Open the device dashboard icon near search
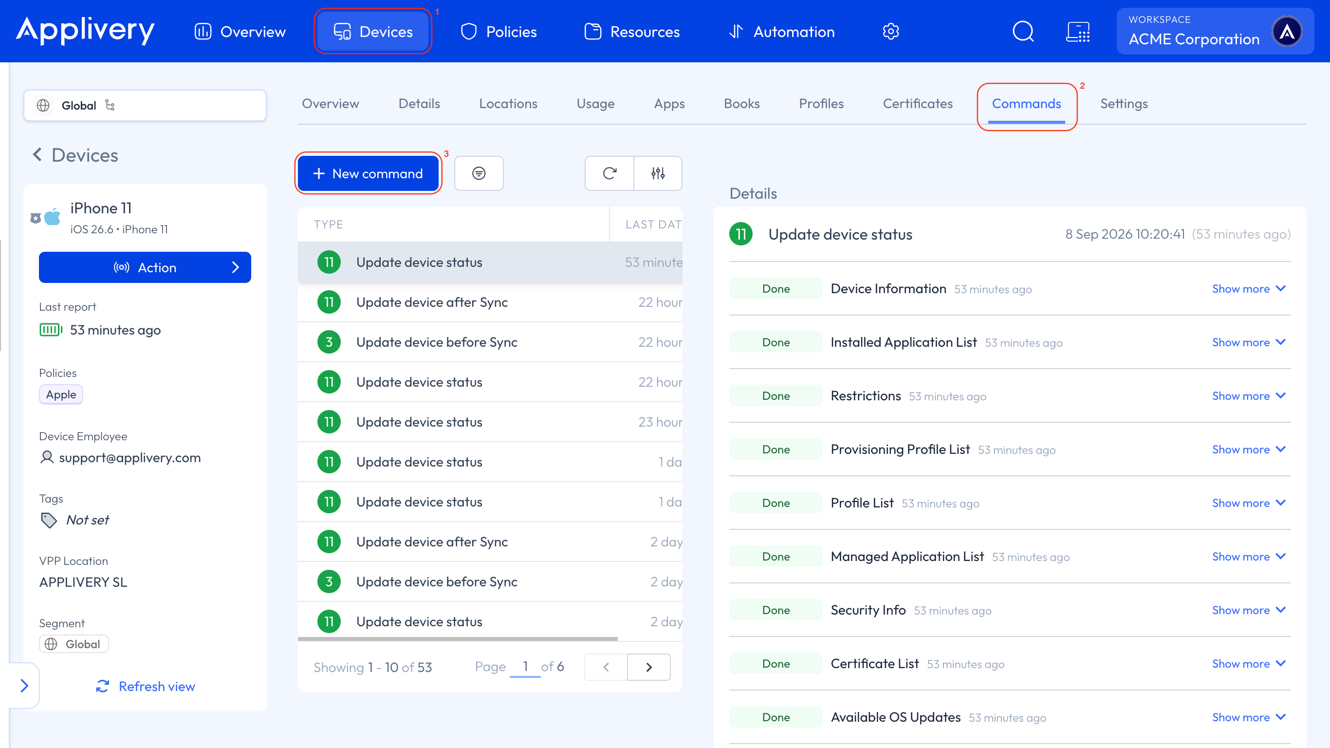Viewport: 1330px width, 748px height. click(1078, 32)
